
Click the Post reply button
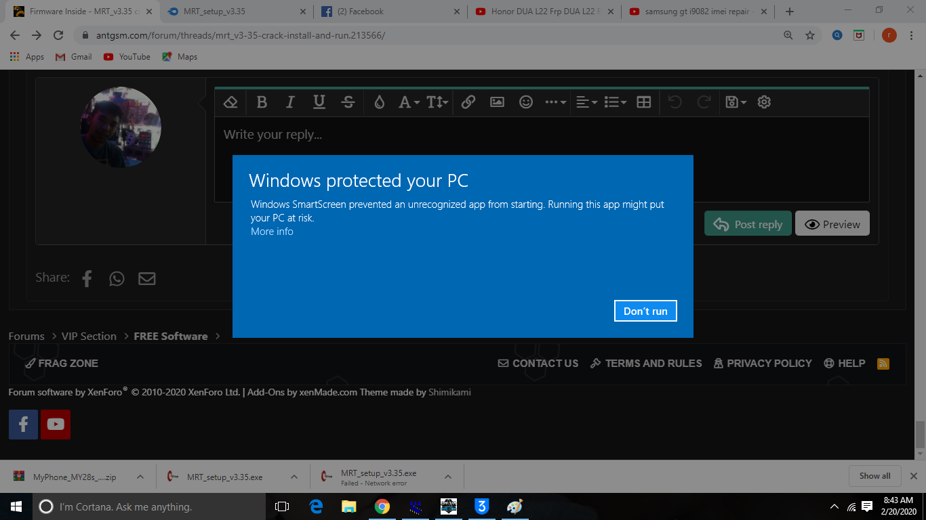[748, 223]
